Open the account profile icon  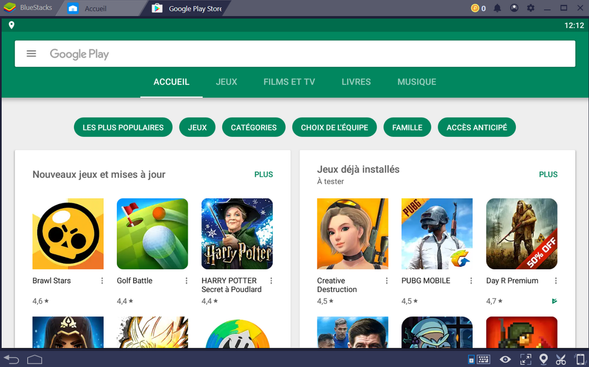click(x=513, y=8)
